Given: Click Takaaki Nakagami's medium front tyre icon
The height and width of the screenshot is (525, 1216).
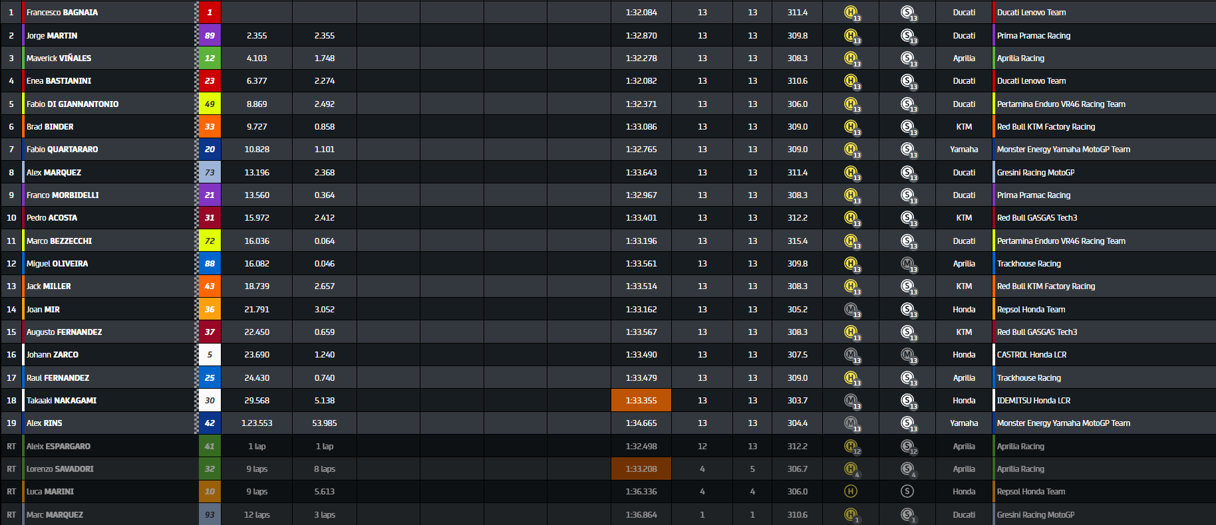Looking at the screenshot, I should coord(851,401).
